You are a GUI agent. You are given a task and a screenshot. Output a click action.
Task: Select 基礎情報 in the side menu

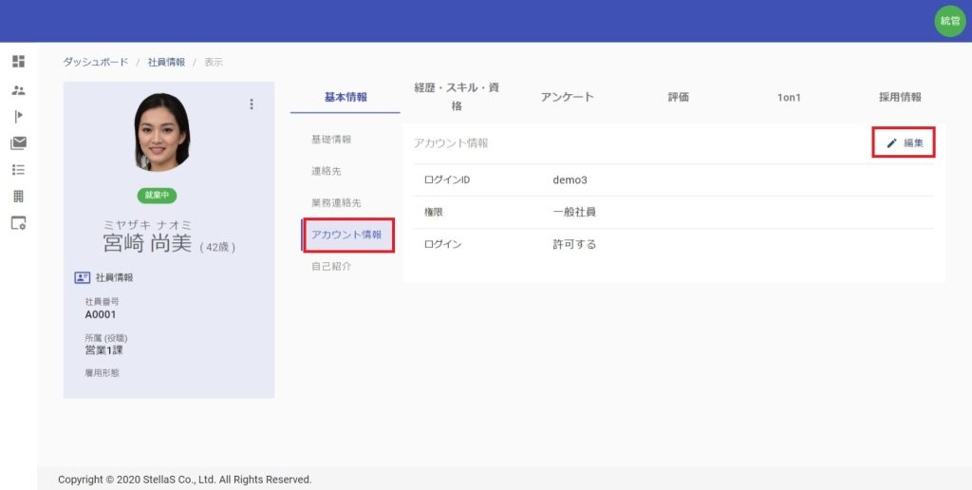331,140
